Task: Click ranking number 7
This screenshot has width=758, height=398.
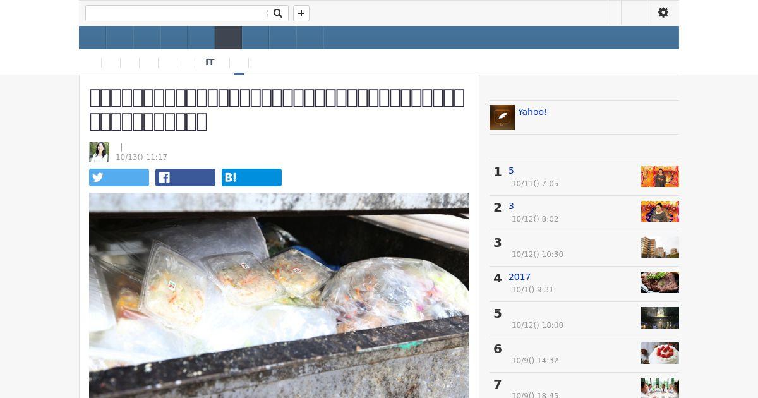Action: [x=498, y=385]
